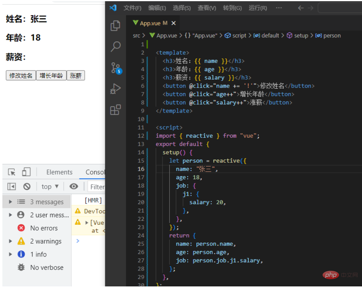Screen dimensions: 362x288
Task: Click "salary: 20," on line 20
Action: [207, 202]
